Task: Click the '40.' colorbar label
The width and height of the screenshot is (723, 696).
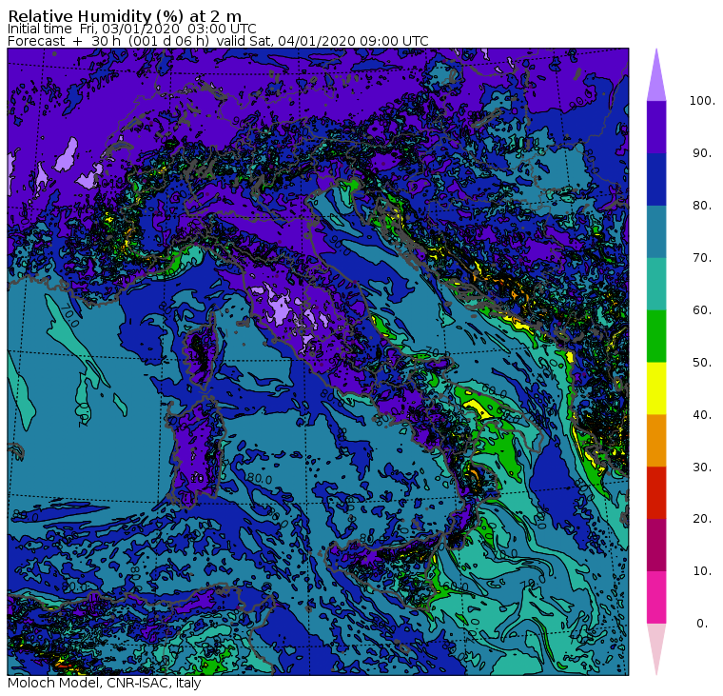Action: (x=702, y=414)
